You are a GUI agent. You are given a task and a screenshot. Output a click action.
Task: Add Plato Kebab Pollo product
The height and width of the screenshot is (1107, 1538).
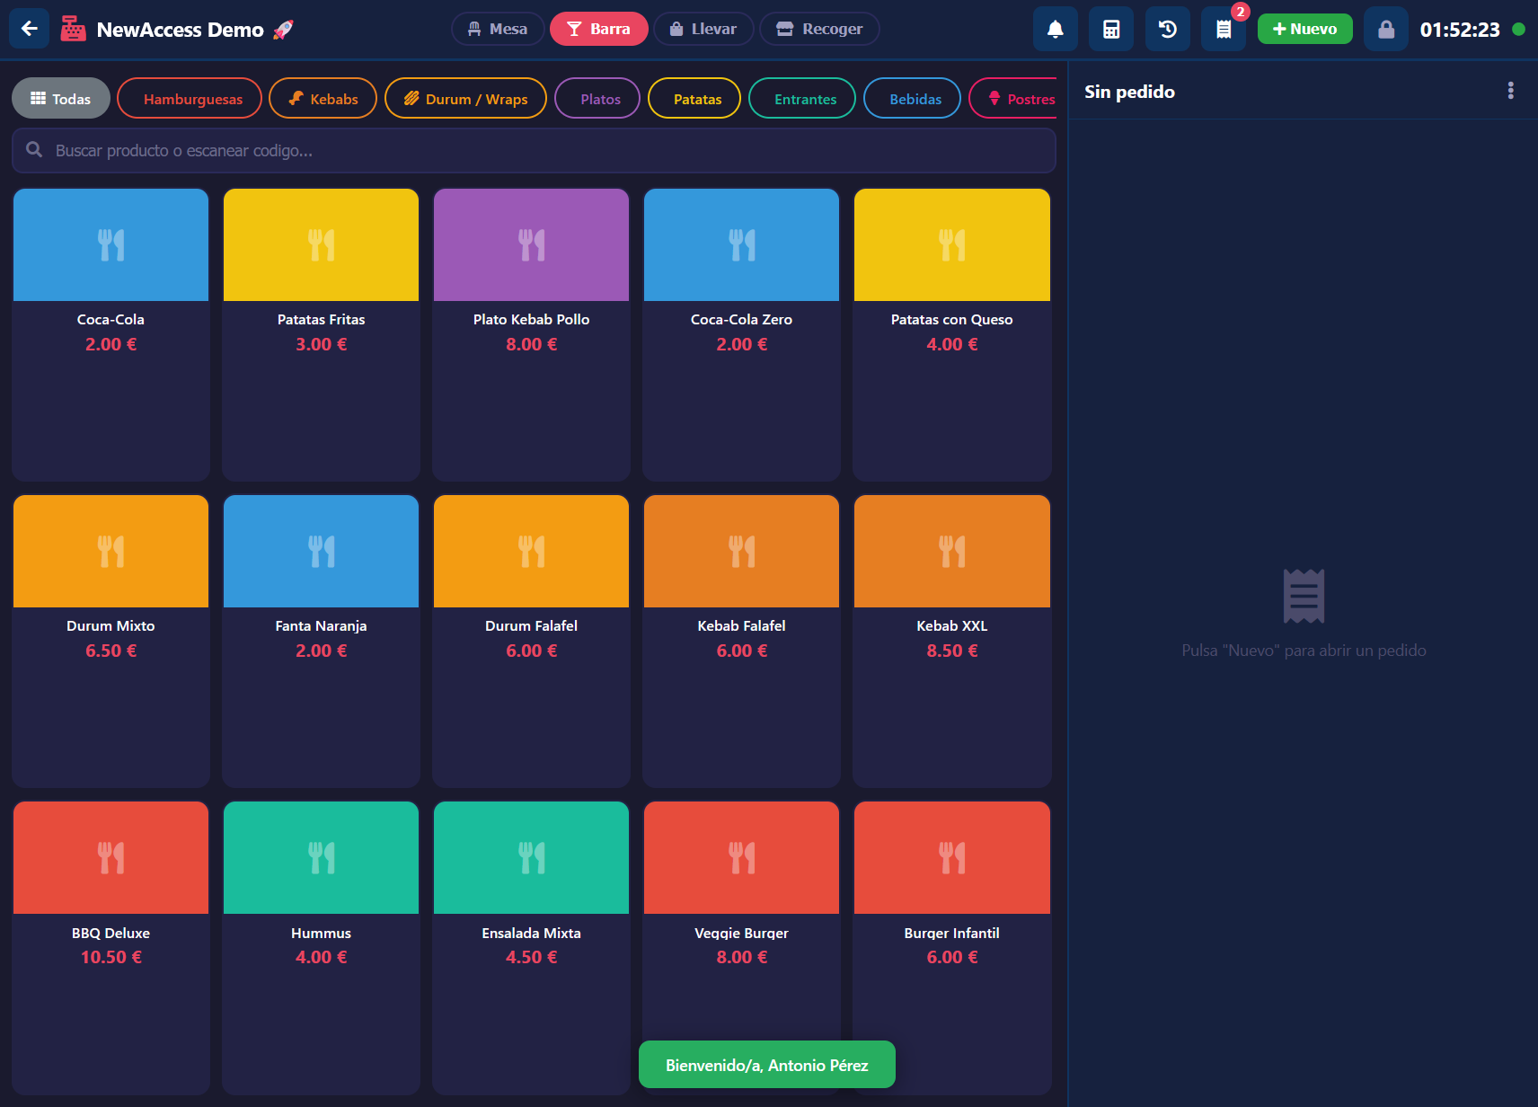pyautogui.click(x=531, y=334)
